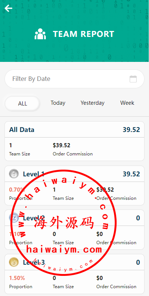Click the All Data total 39.52
The height and width of the screenshot is (296, 149).
click(131, 130)
